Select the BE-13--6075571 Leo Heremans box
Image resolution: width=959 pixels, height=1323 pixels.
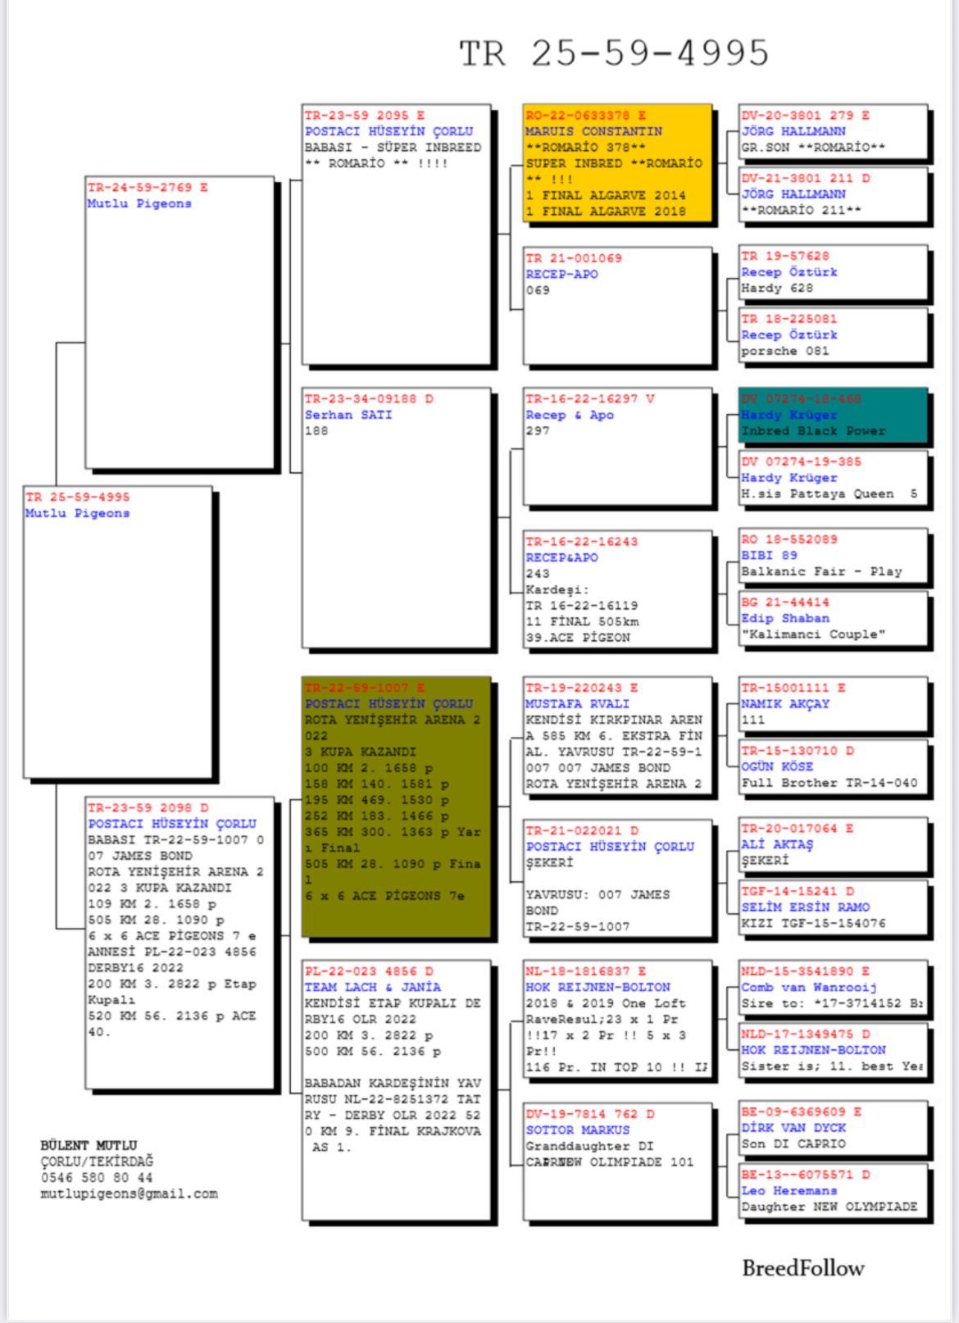pyautogui.click(x=833, y=1191)
